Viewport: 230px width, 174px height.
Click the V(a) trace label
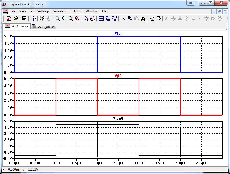click(x=118, y=33)
